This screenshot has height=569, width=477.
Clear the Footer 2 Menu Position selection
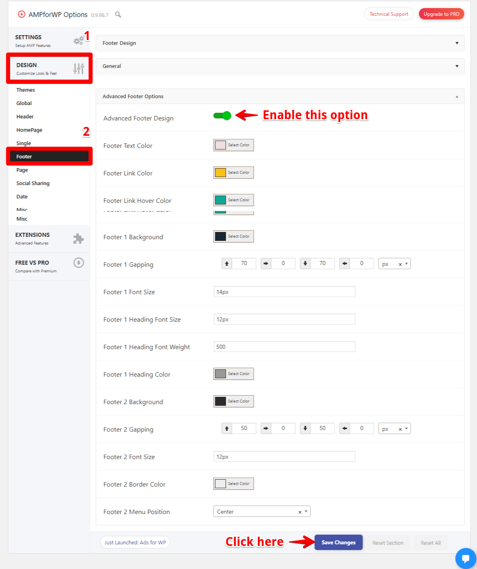pyautogui.click(x=300, y=512)
